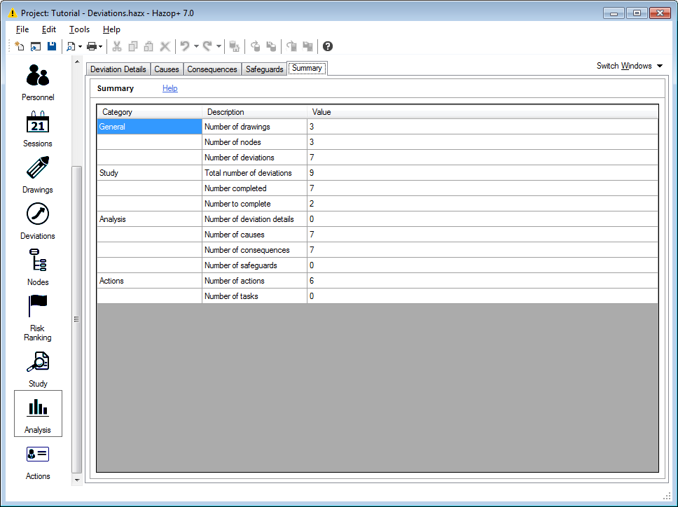The width and height of the screenshot is (678, 507).
Task: Open the Nodes tree icon
Action: [x=38, y=261]
